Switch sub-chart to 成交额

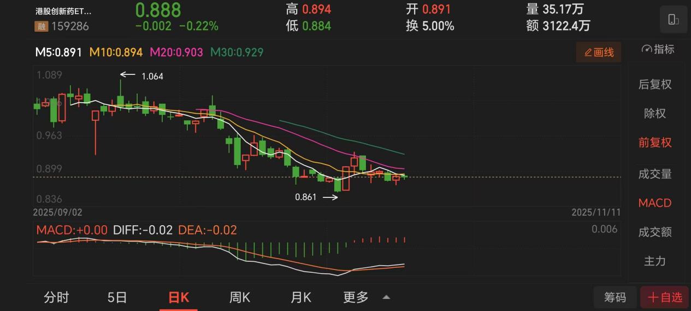(x=655, y=232)
